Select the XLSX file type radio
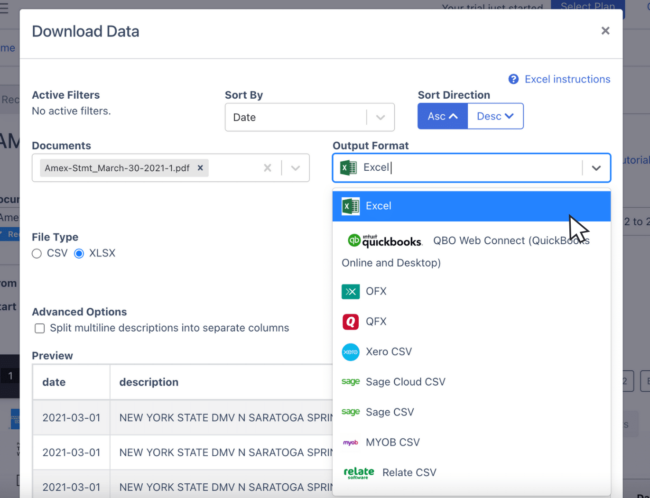This screenshot has height=498, width=650. click(x=79, y=254)
